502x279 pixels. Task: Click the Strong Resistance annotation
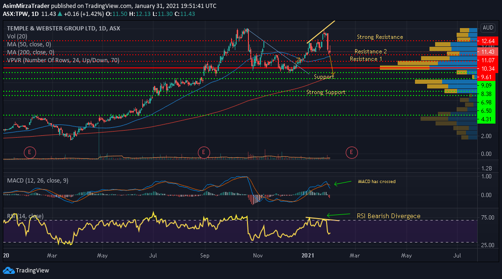(x=380, y=37)
